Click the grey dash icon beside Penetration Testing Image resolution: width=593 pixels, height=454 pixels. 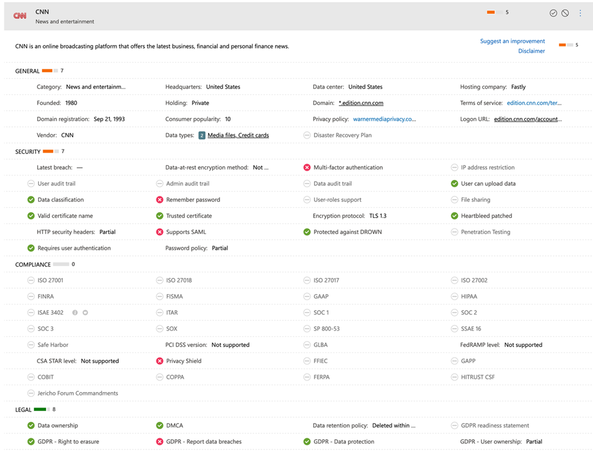click(x=454, y=232)
